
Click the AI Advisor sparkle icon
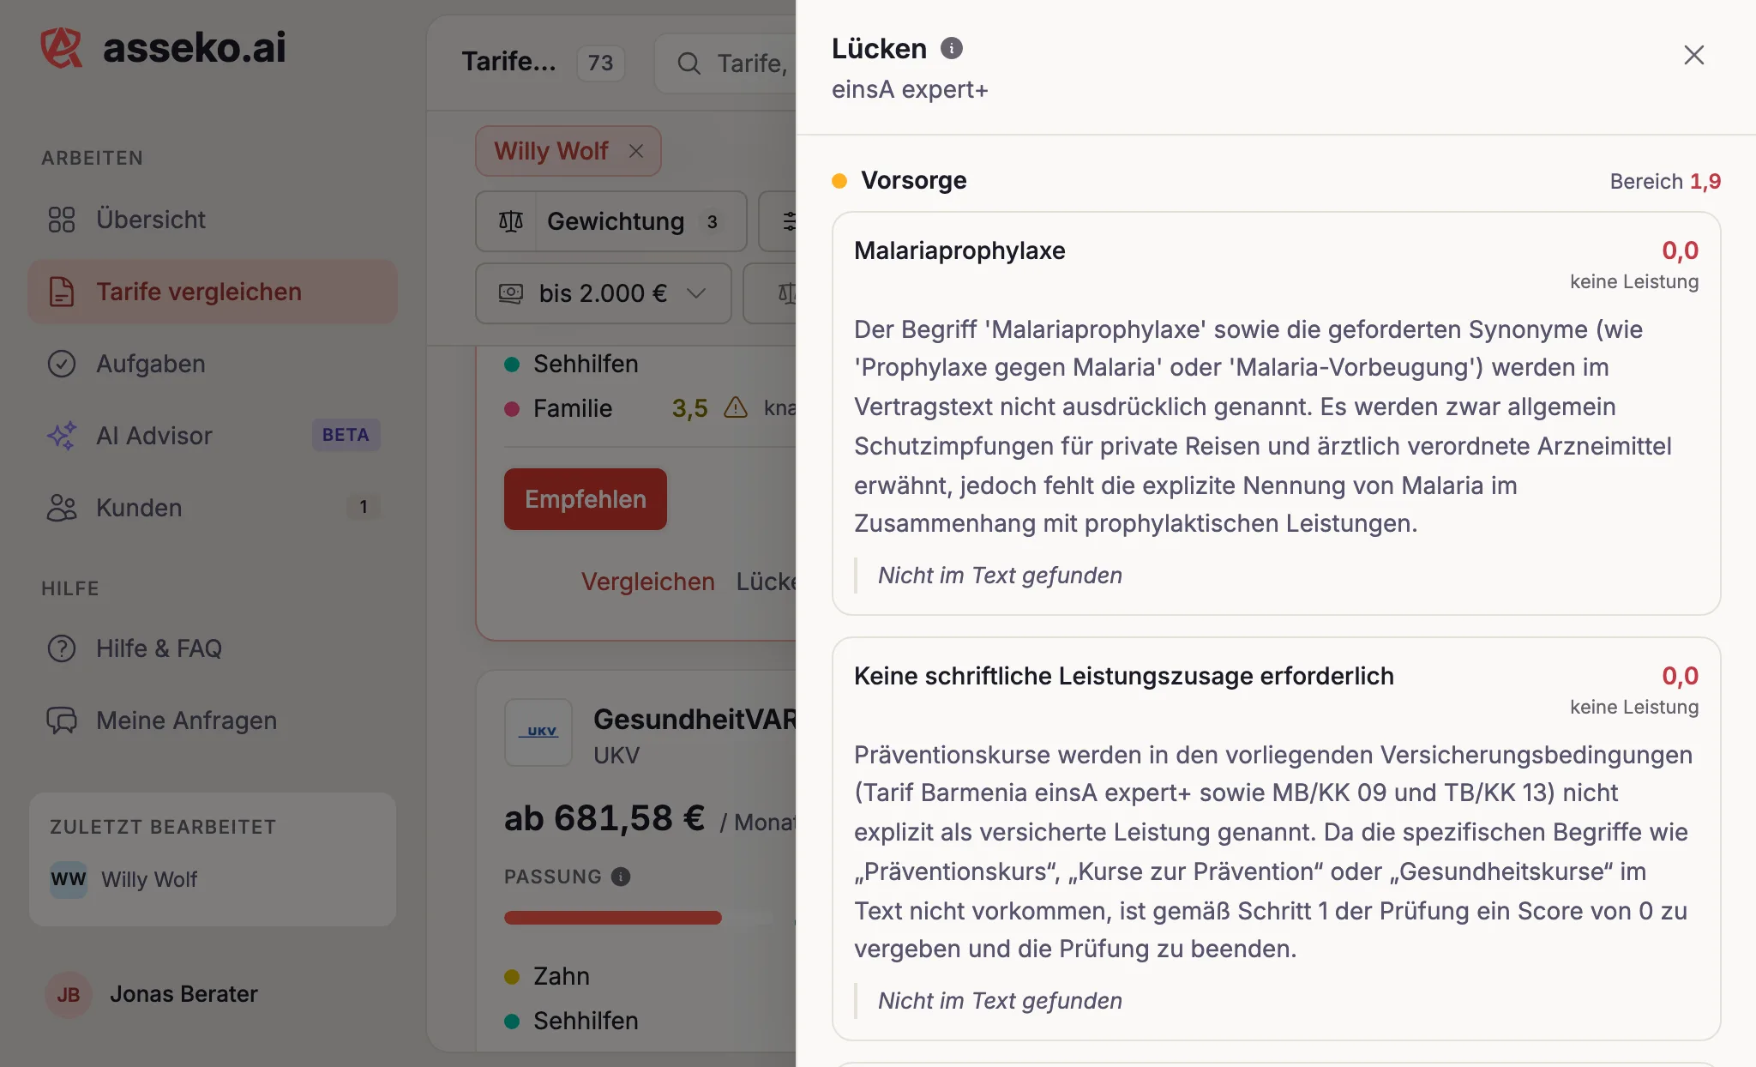62,436
